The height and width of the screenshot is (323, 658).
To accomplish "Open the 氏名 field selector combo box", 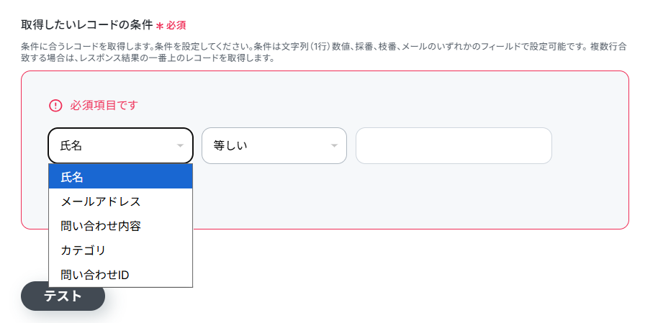I will click(x=115, y=146).
